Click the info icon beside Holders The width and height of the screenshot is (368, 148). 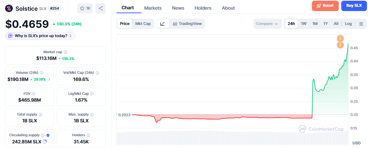tap(88, 135)
